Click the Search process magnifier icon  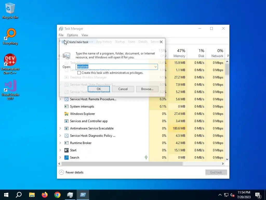(66, 158)
